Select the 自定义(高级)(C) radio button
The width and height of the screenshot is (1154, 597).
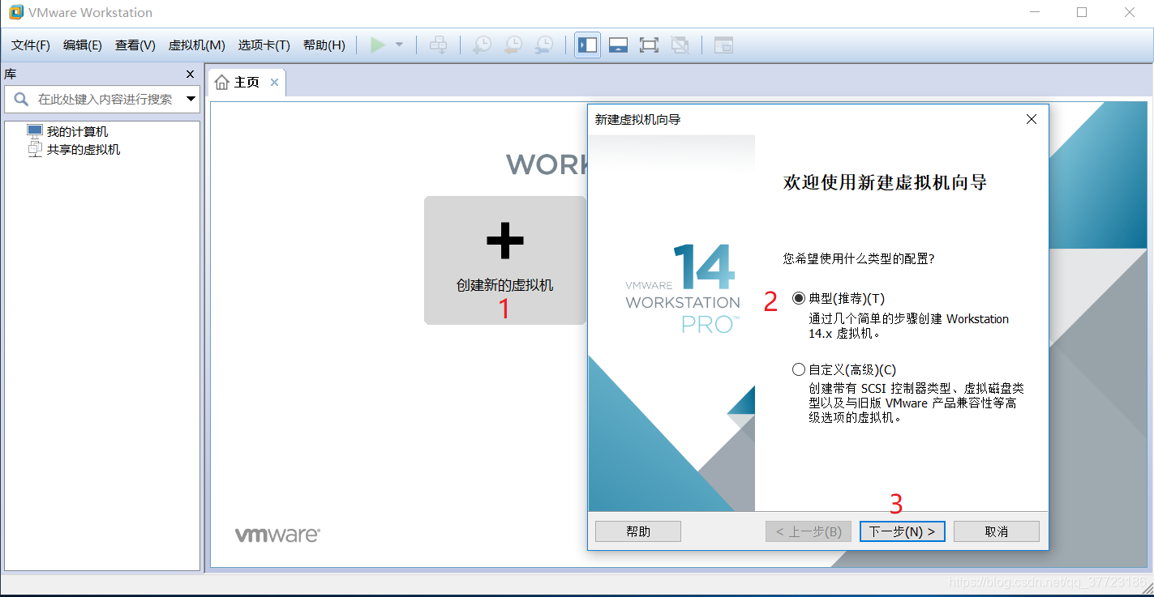click(799, 369)
